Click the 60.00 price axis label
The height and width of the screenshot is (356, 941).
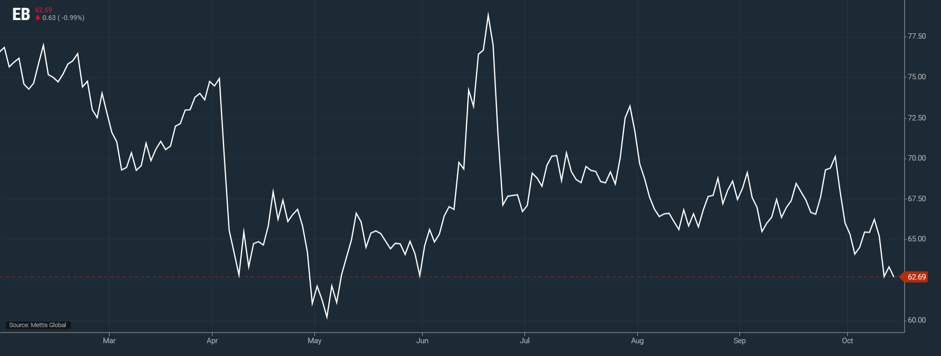pyautogui.click(x=916, y=320)
